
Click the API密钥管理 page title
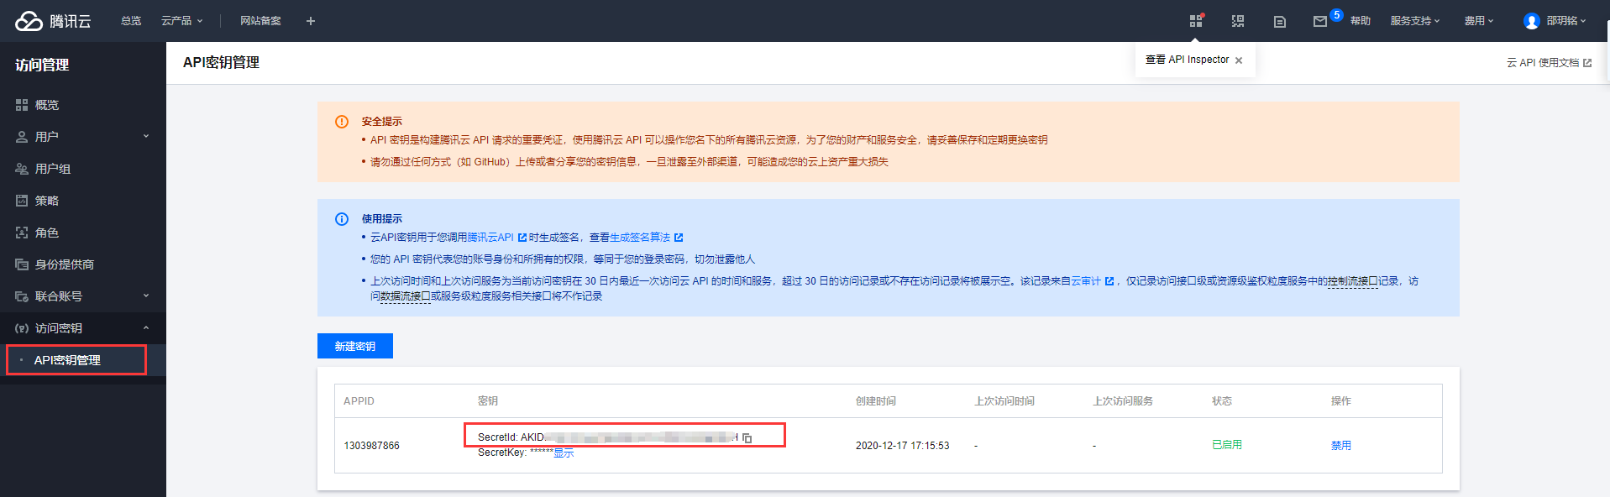(221, 63)
